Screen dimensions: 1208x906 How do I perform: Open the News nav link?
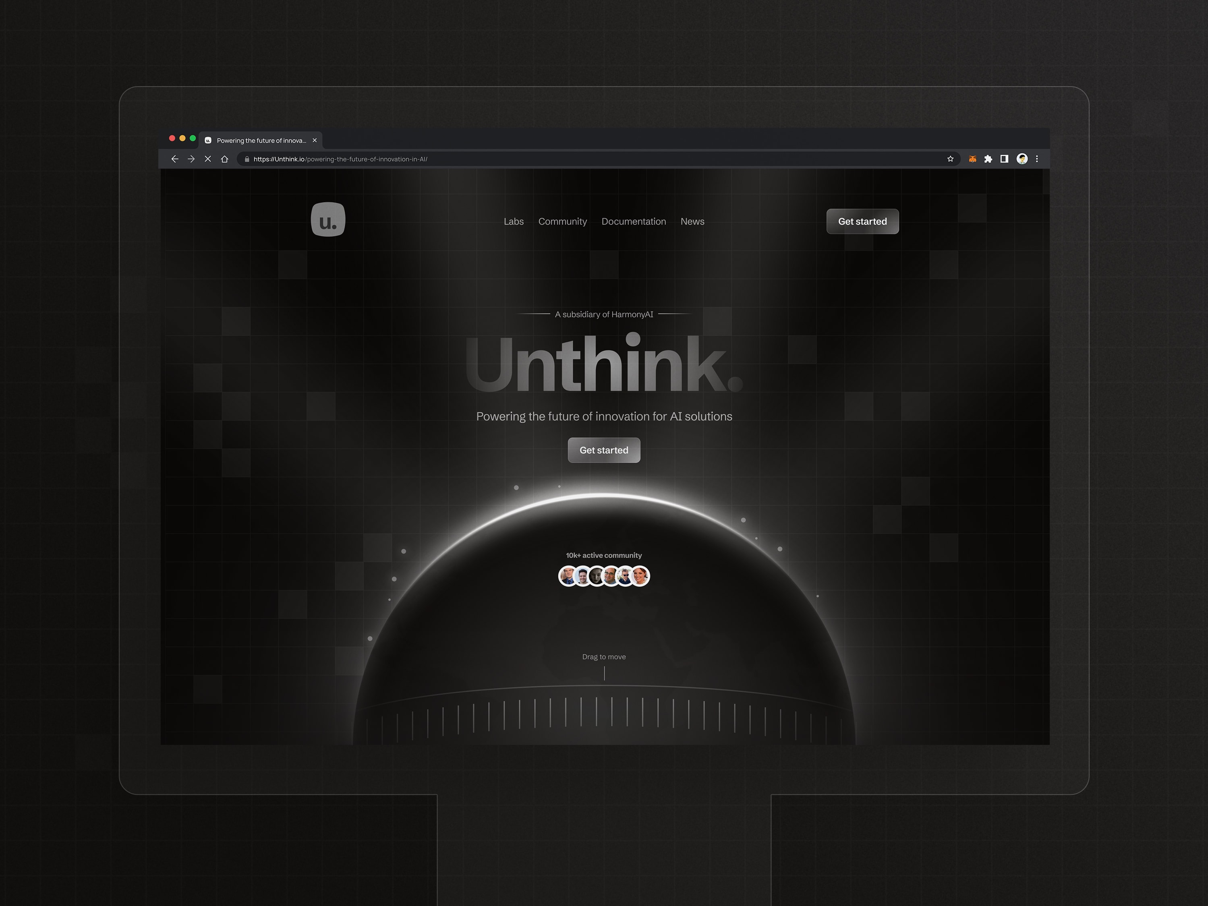[692, 221]
